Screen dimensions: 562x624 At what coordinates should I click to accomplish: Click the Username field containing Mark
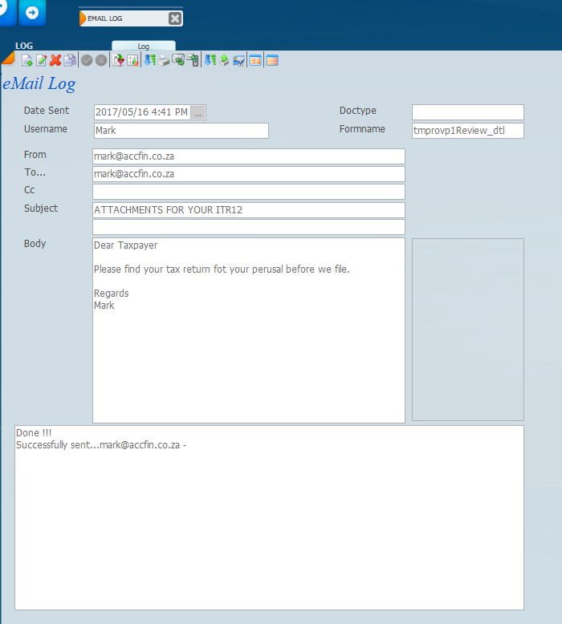pyautogui.click(x=181, y=131)
